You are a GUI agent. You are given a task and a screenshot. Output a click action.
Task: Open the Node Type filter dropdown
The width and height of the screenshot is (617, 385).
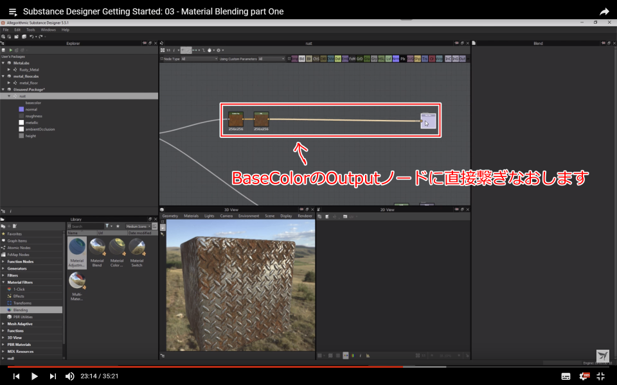[199, 59]
